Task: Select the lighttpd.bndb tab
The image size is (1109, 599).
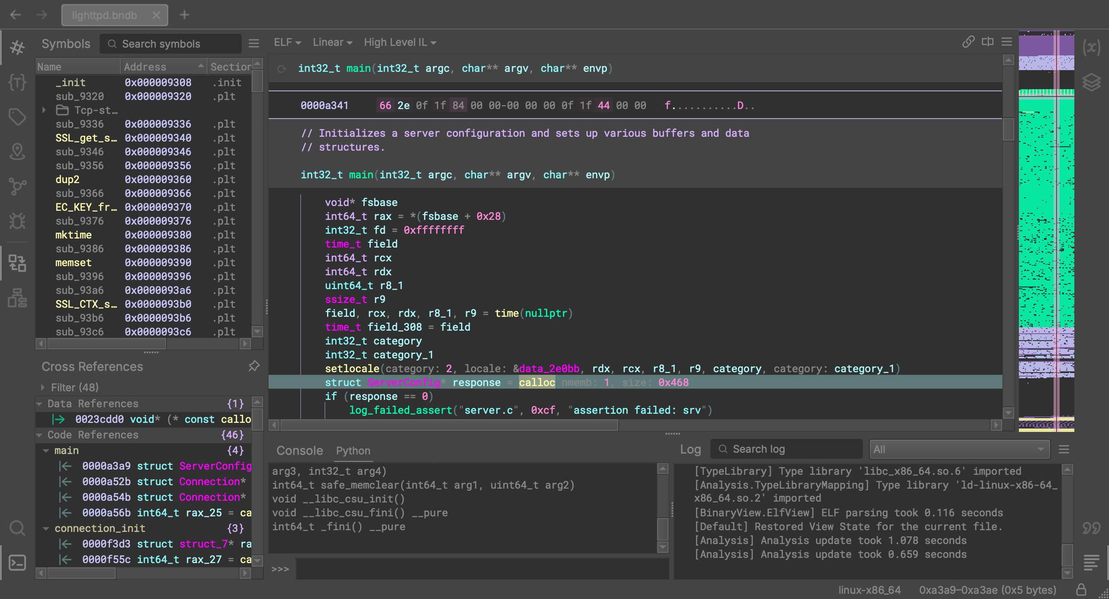Action: coord(105,16)
